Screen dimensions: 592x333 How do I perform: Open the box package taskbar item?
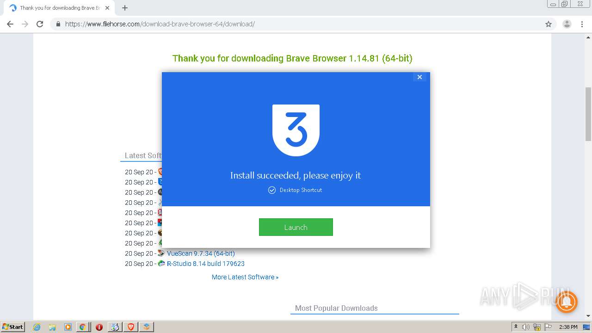[147, 327]
